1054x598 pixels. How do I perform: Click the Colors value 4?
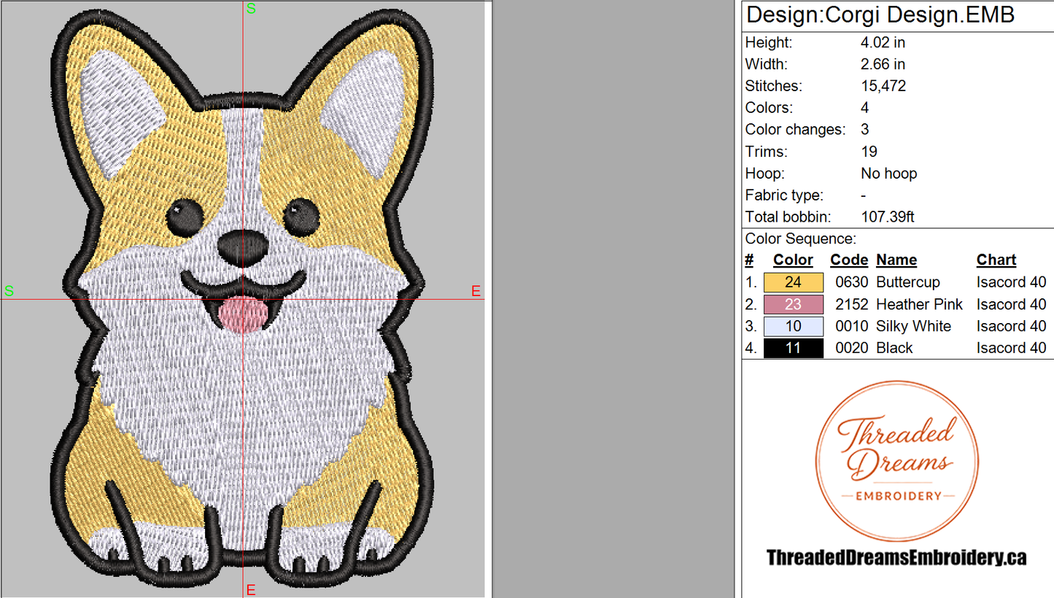[x=865, y=108]
